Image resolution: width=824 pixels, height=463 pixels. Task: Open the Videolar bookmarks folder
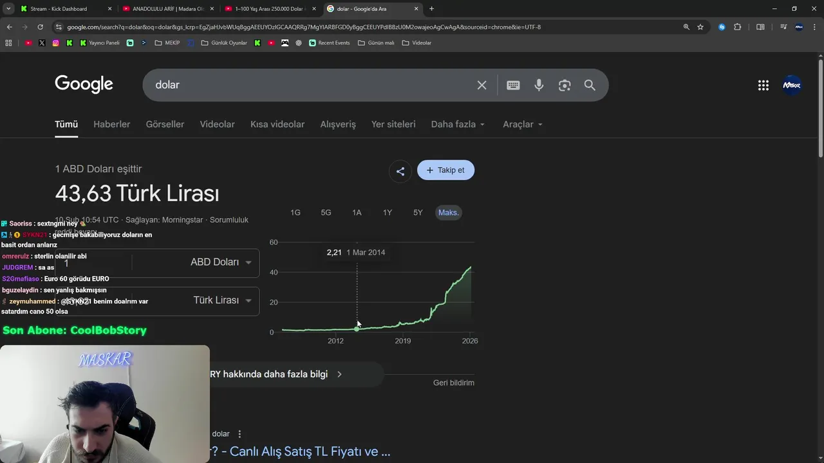(417, 43)
